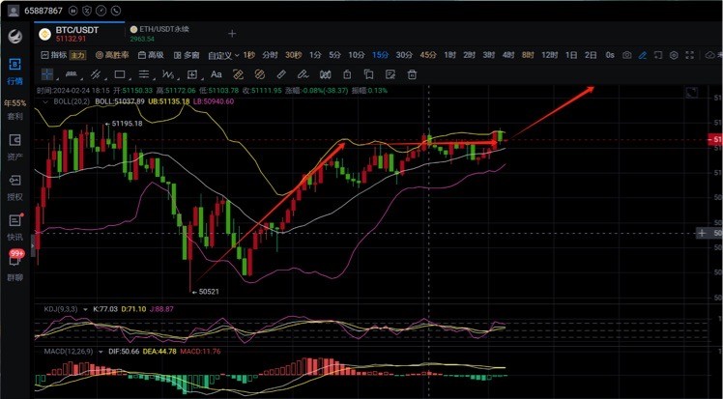The height and width of the screenshot is (399, 723).
Task: Select the 0s interval option
Action: (x=610, y=55)
